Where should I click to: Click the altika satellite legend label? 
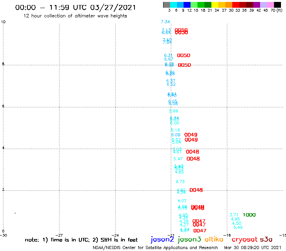point(214,239)
